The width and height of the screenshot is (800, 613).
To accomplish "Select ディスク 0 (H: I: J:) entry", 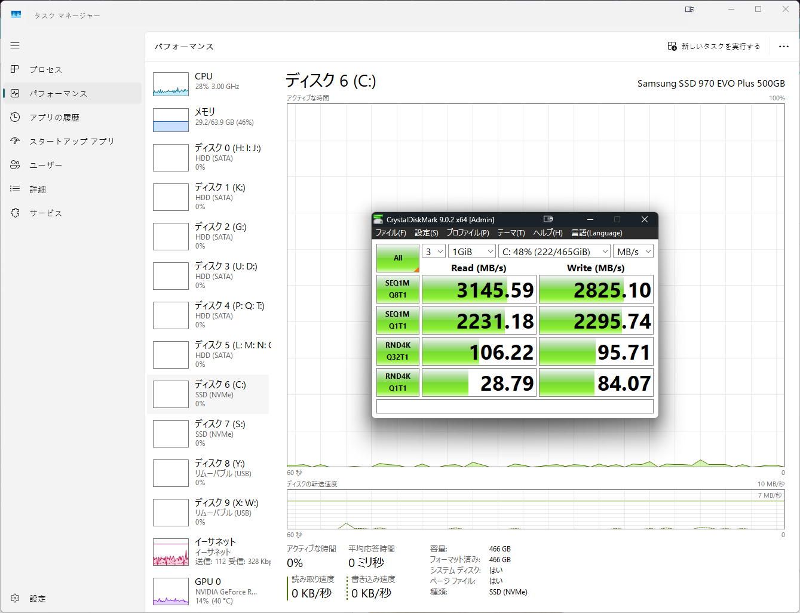I will click(208, 157).
